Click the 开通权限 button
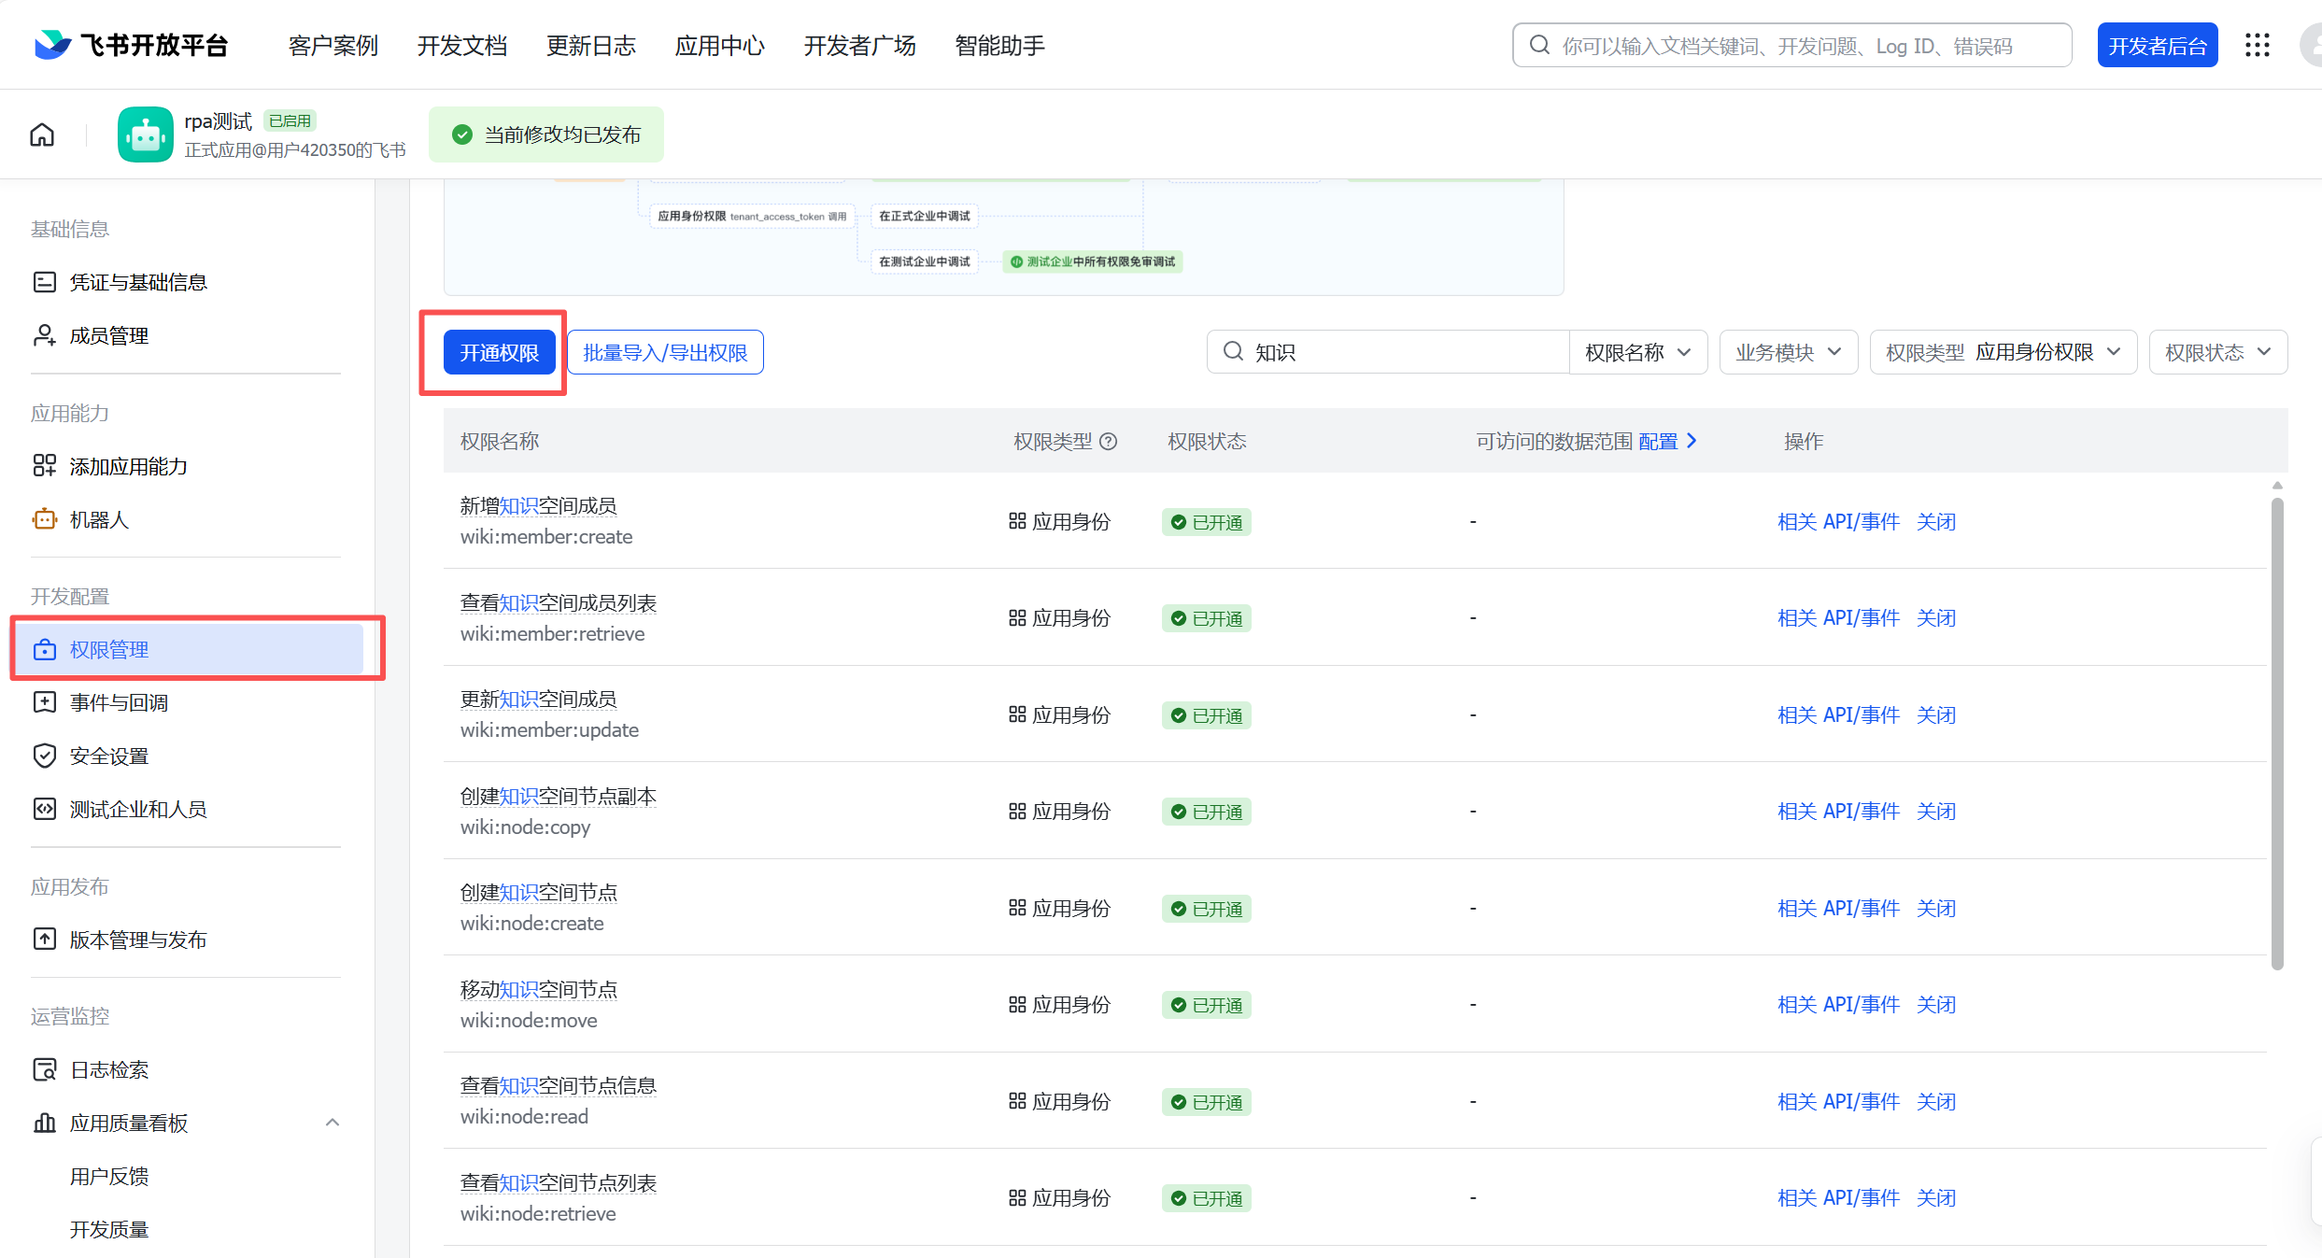Image resolution: width=2322 pixels, height=1258 pixels. pyautogui.click(x=499, y=352)
